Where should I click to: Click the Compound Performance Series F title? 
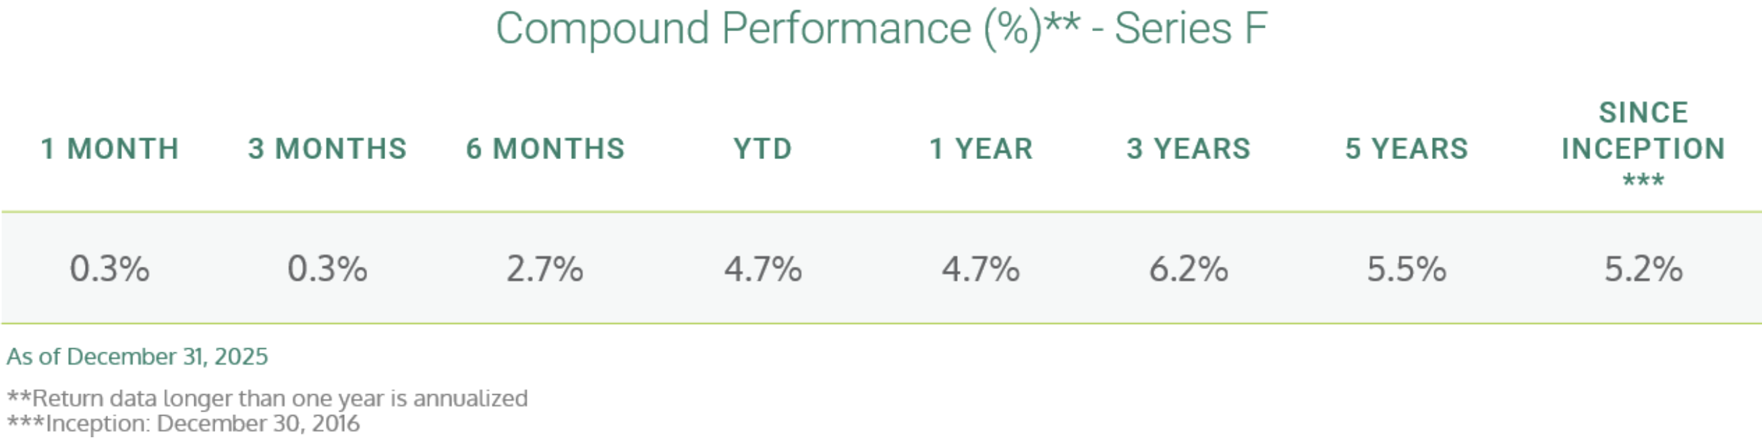point(881,29)
